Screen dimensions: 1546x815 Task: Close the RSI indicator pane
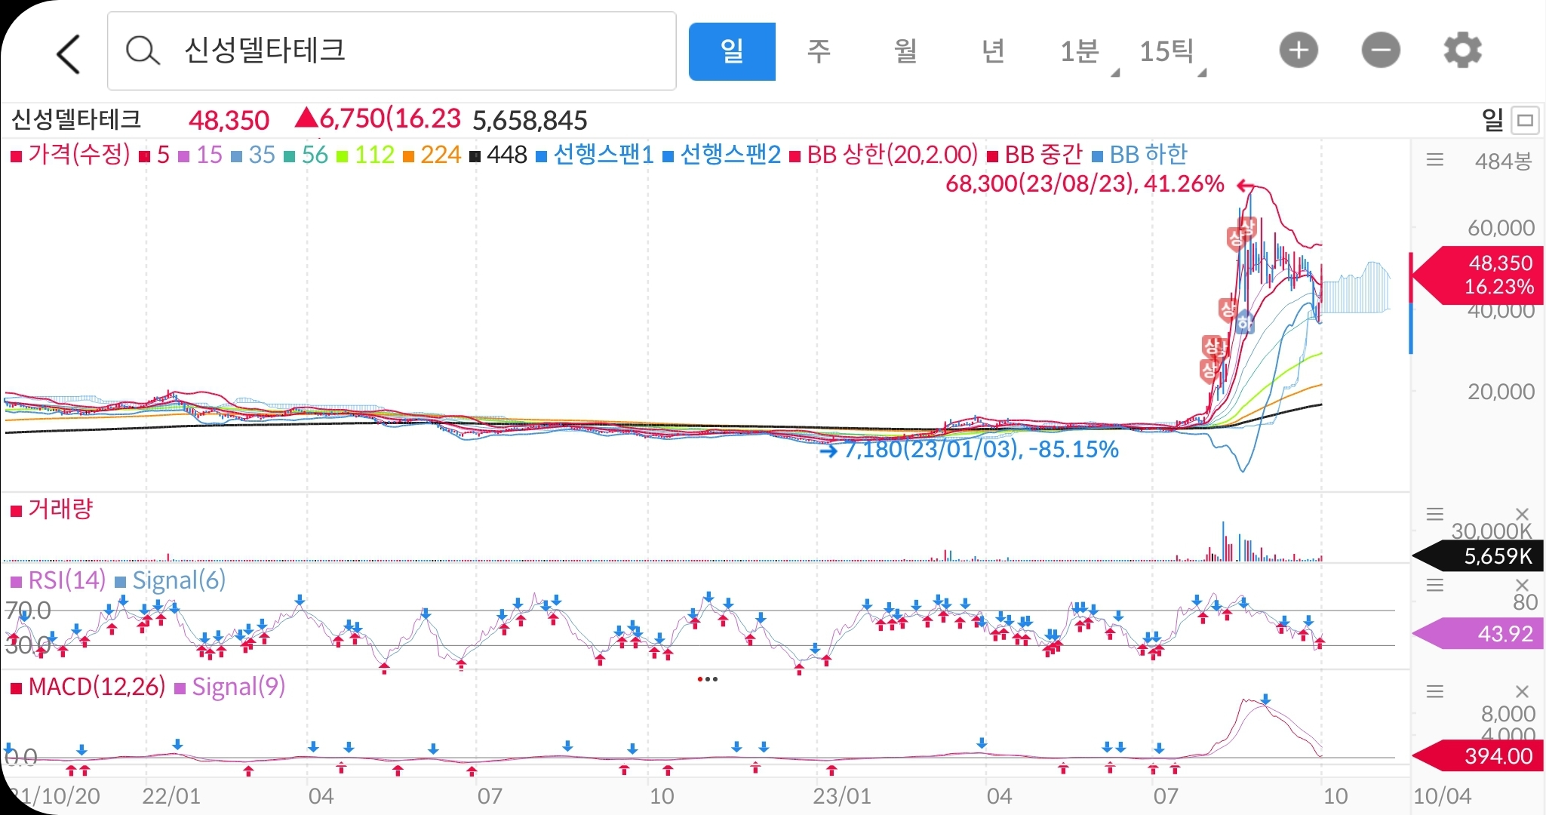1522,585
